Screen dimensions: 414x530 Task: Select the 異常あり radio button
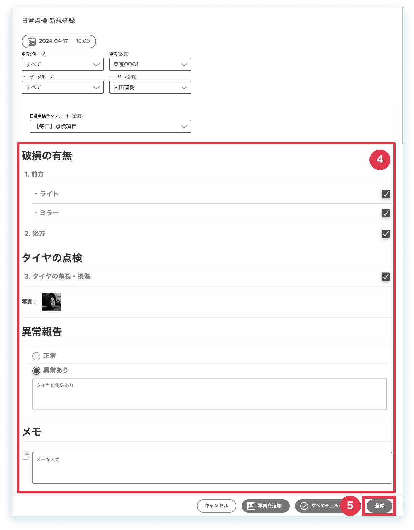[36, 371]
